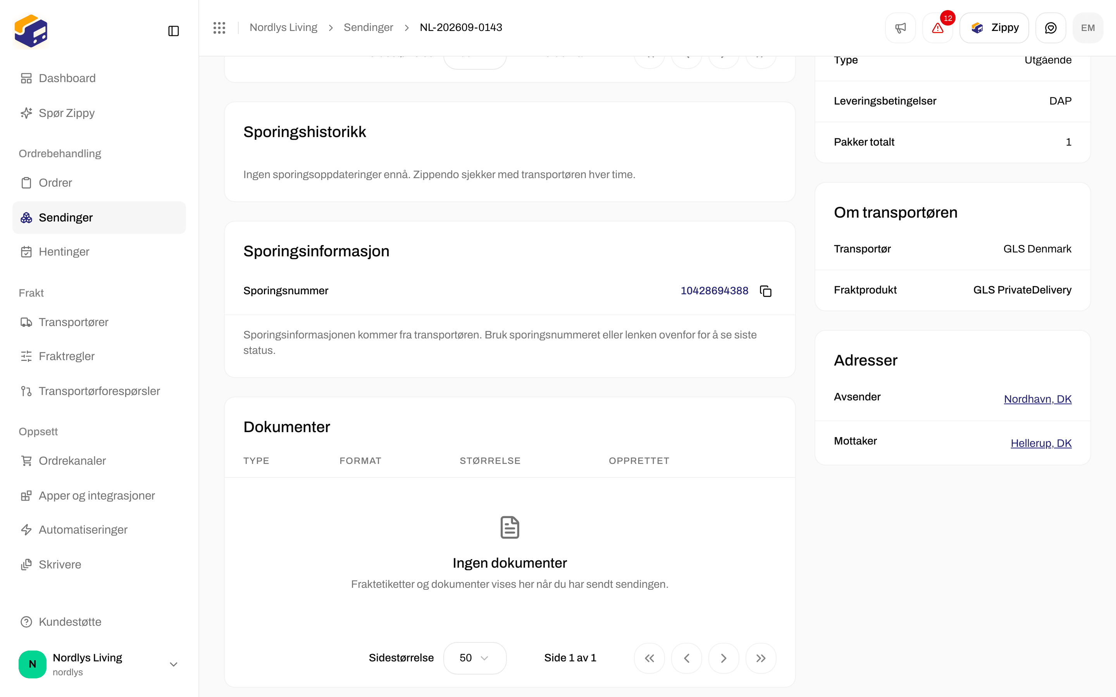Viewport: 1116px width, 697px height.
Task: Collapse the sidebar panel icon
Action: tap(173, 31)
